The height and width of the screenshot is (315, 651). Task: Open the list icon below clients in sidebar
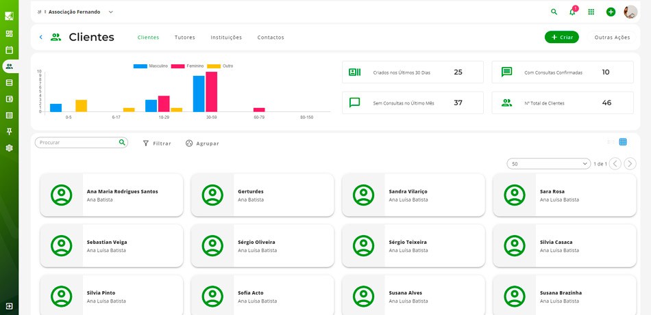(x=9, y=83)
